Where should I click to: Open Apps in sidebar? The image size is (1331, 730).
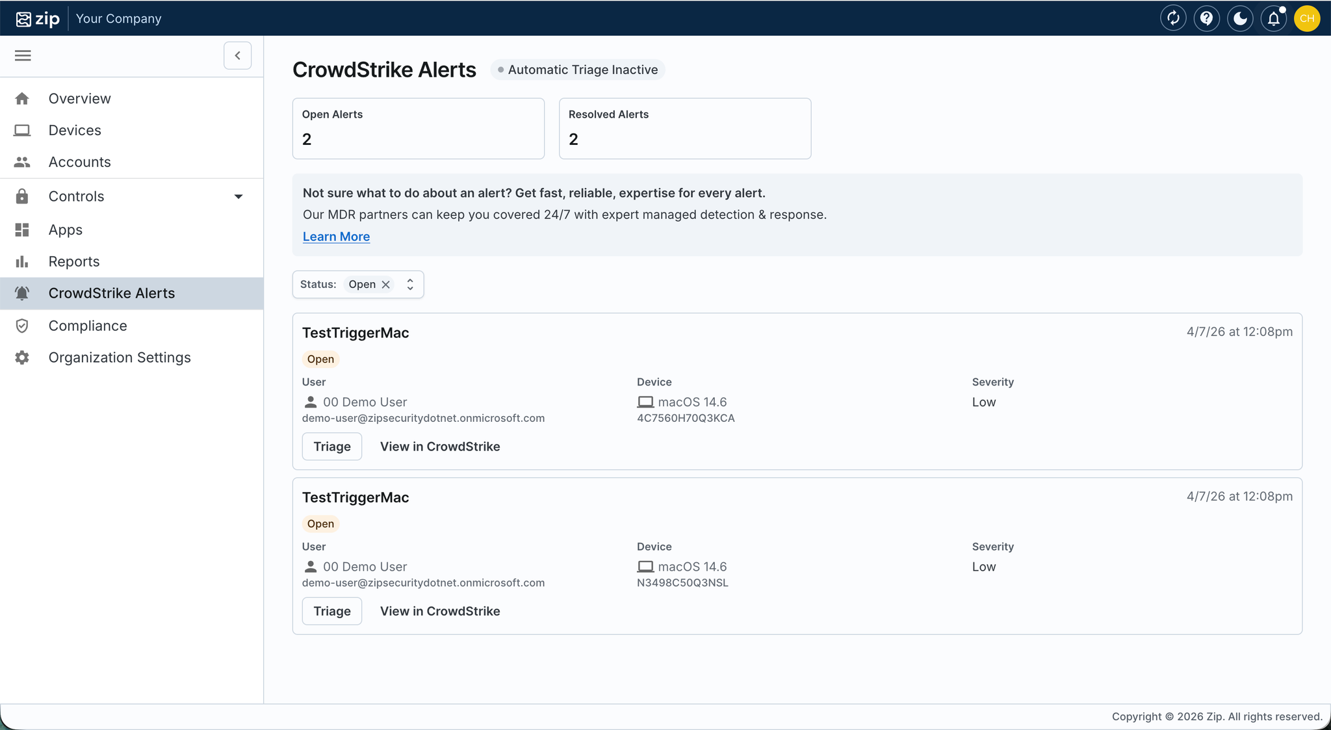point(131,229)
